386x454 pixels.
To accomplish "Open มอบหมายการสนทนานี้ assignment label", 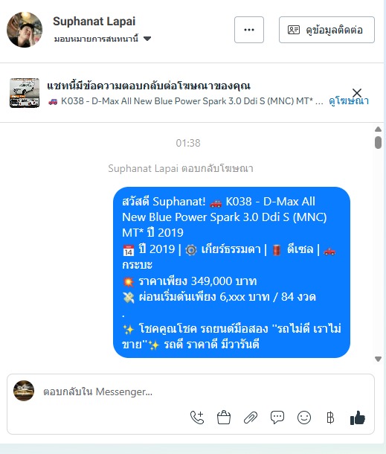I will [96, 39].
